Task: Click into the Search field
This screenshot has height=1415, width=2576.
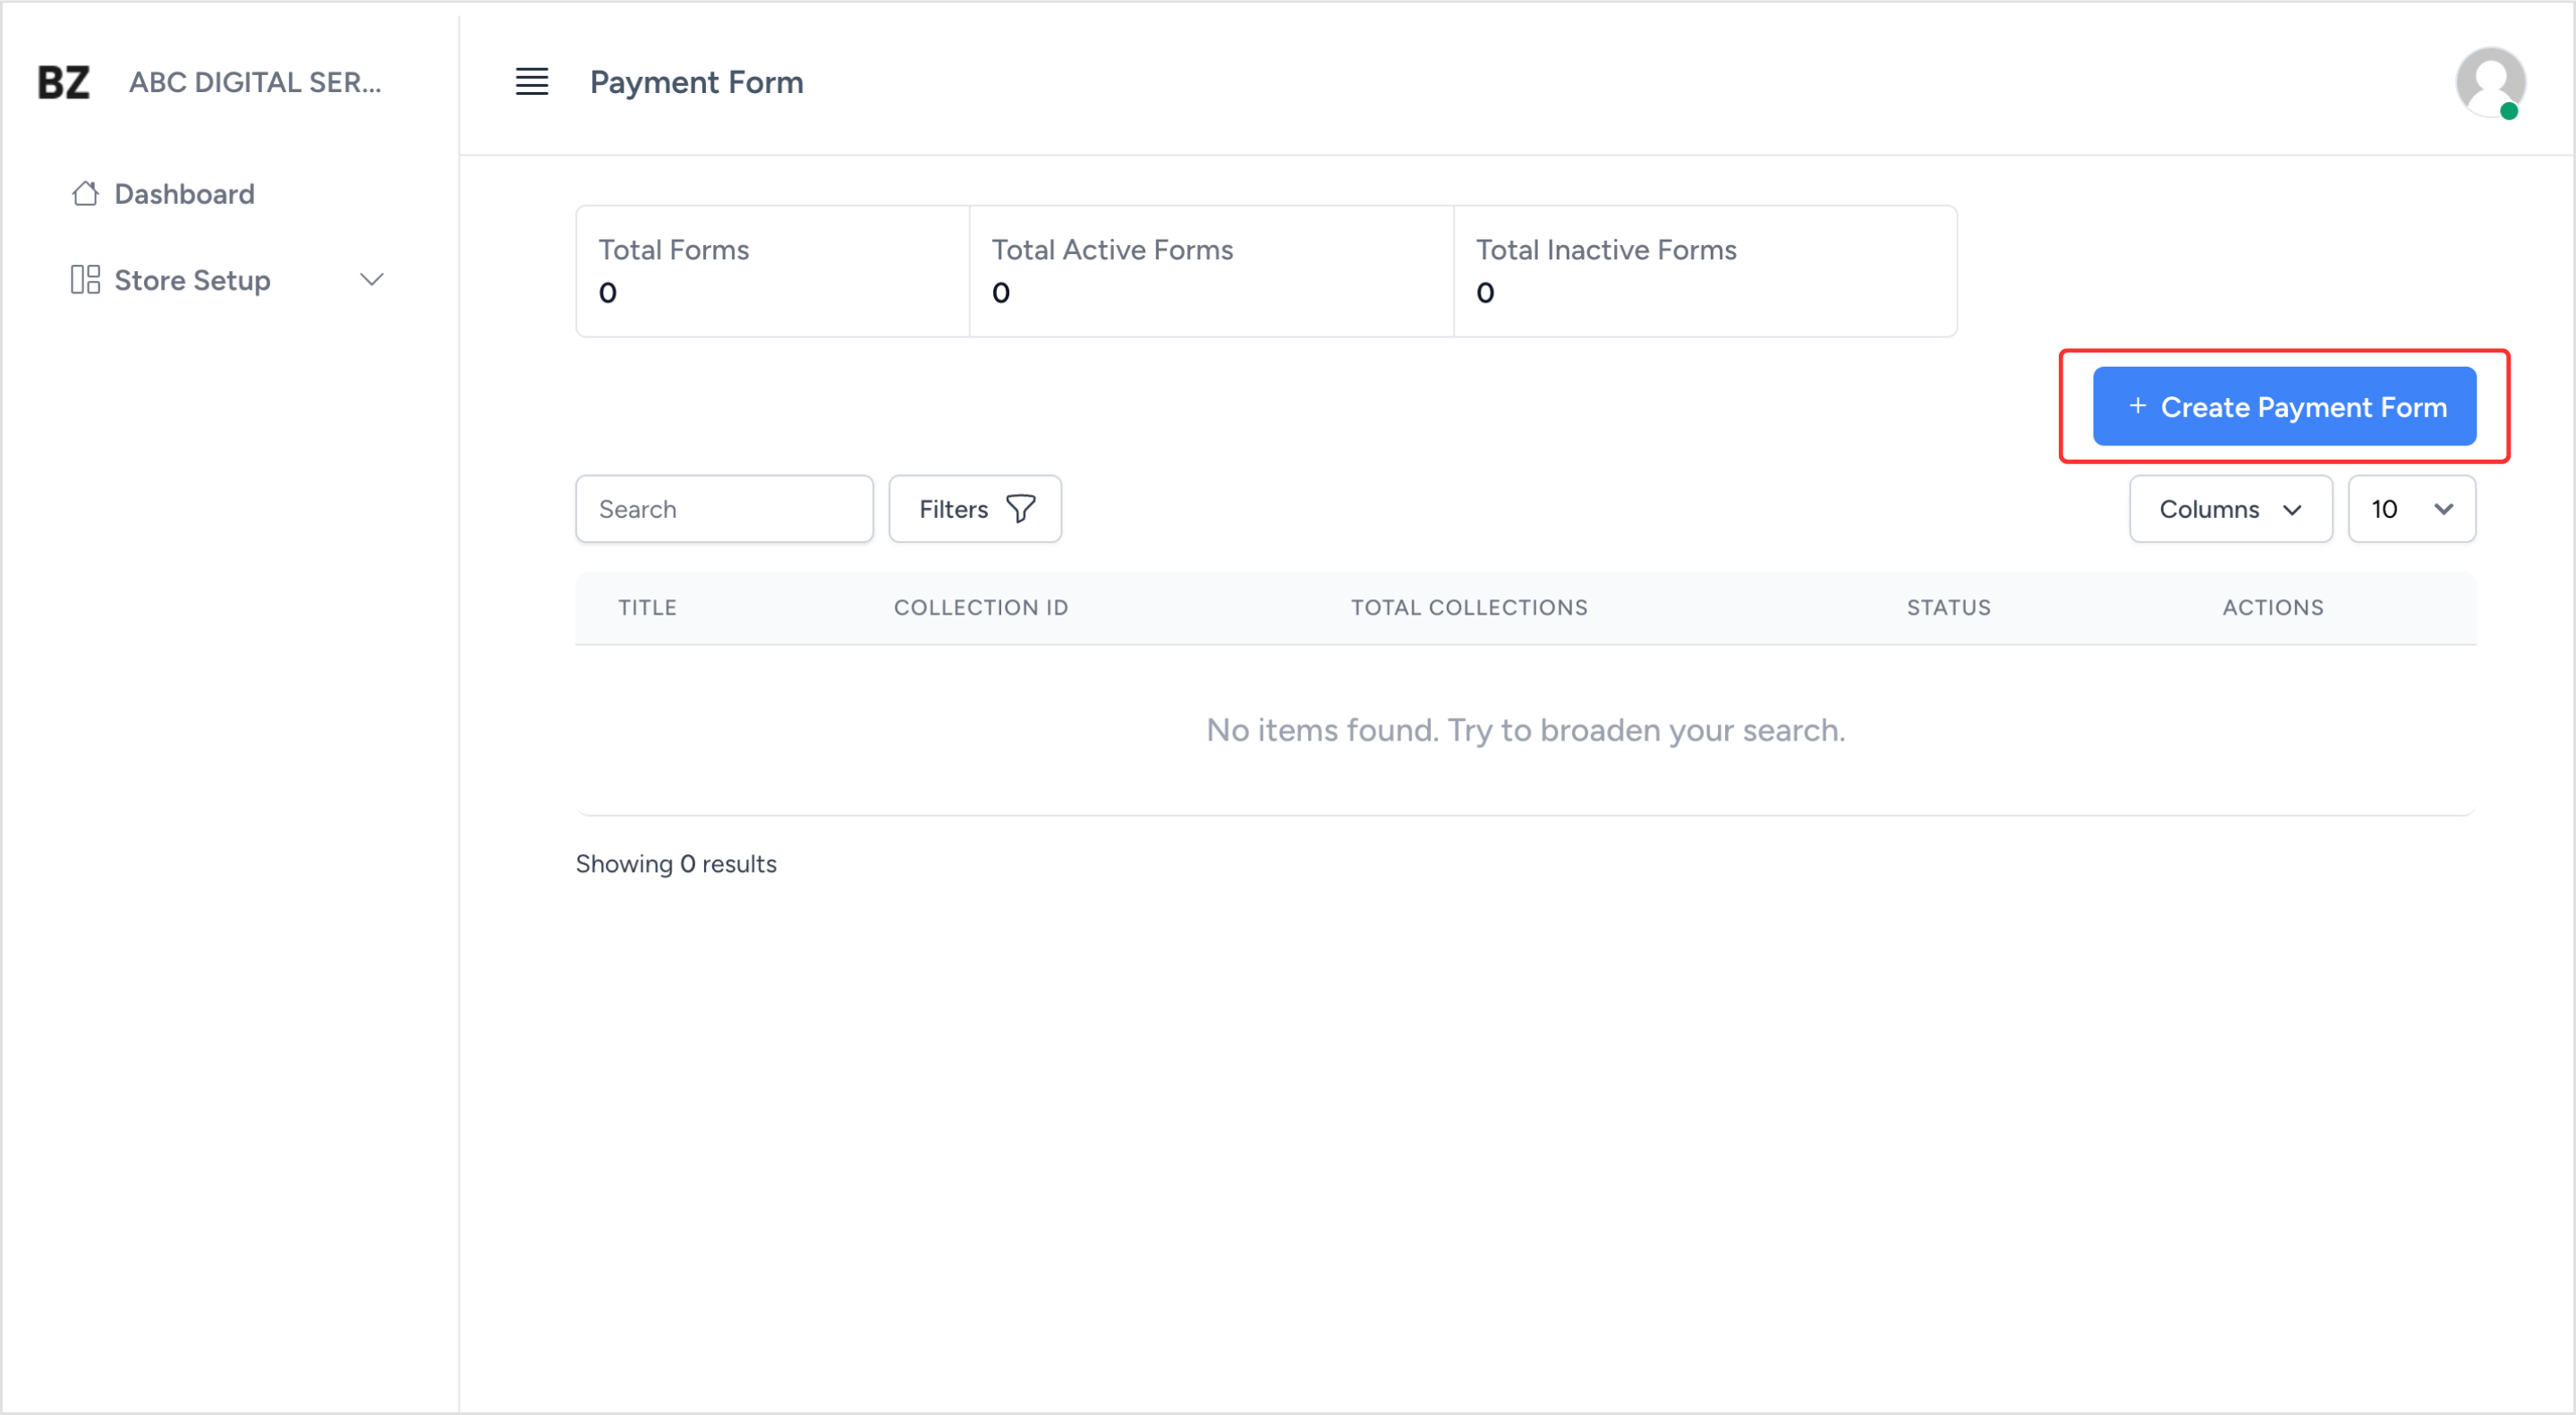Action: 724,509
